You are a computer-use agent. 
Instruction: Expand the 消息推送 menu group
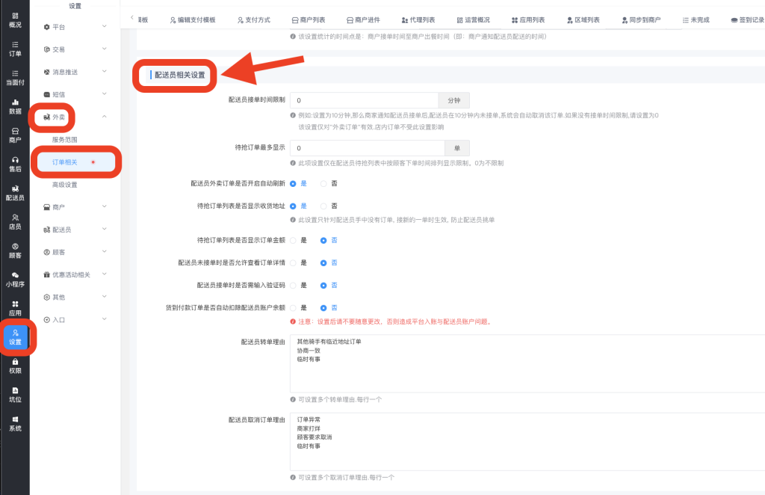pos(75,72)
